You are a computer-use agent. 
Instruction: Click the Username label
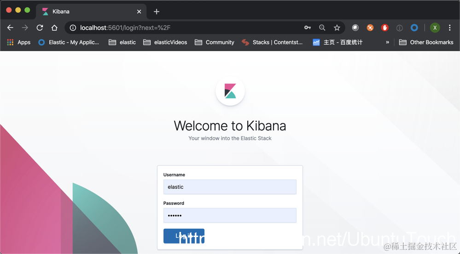pos(174,175)
